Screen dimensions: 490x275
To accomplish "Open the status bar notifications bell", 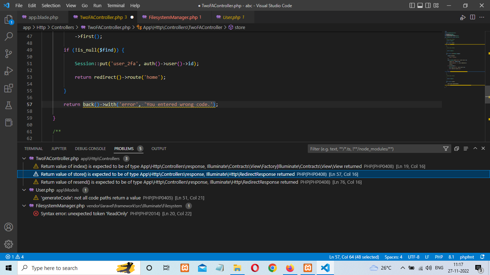I will coord(482,257).
